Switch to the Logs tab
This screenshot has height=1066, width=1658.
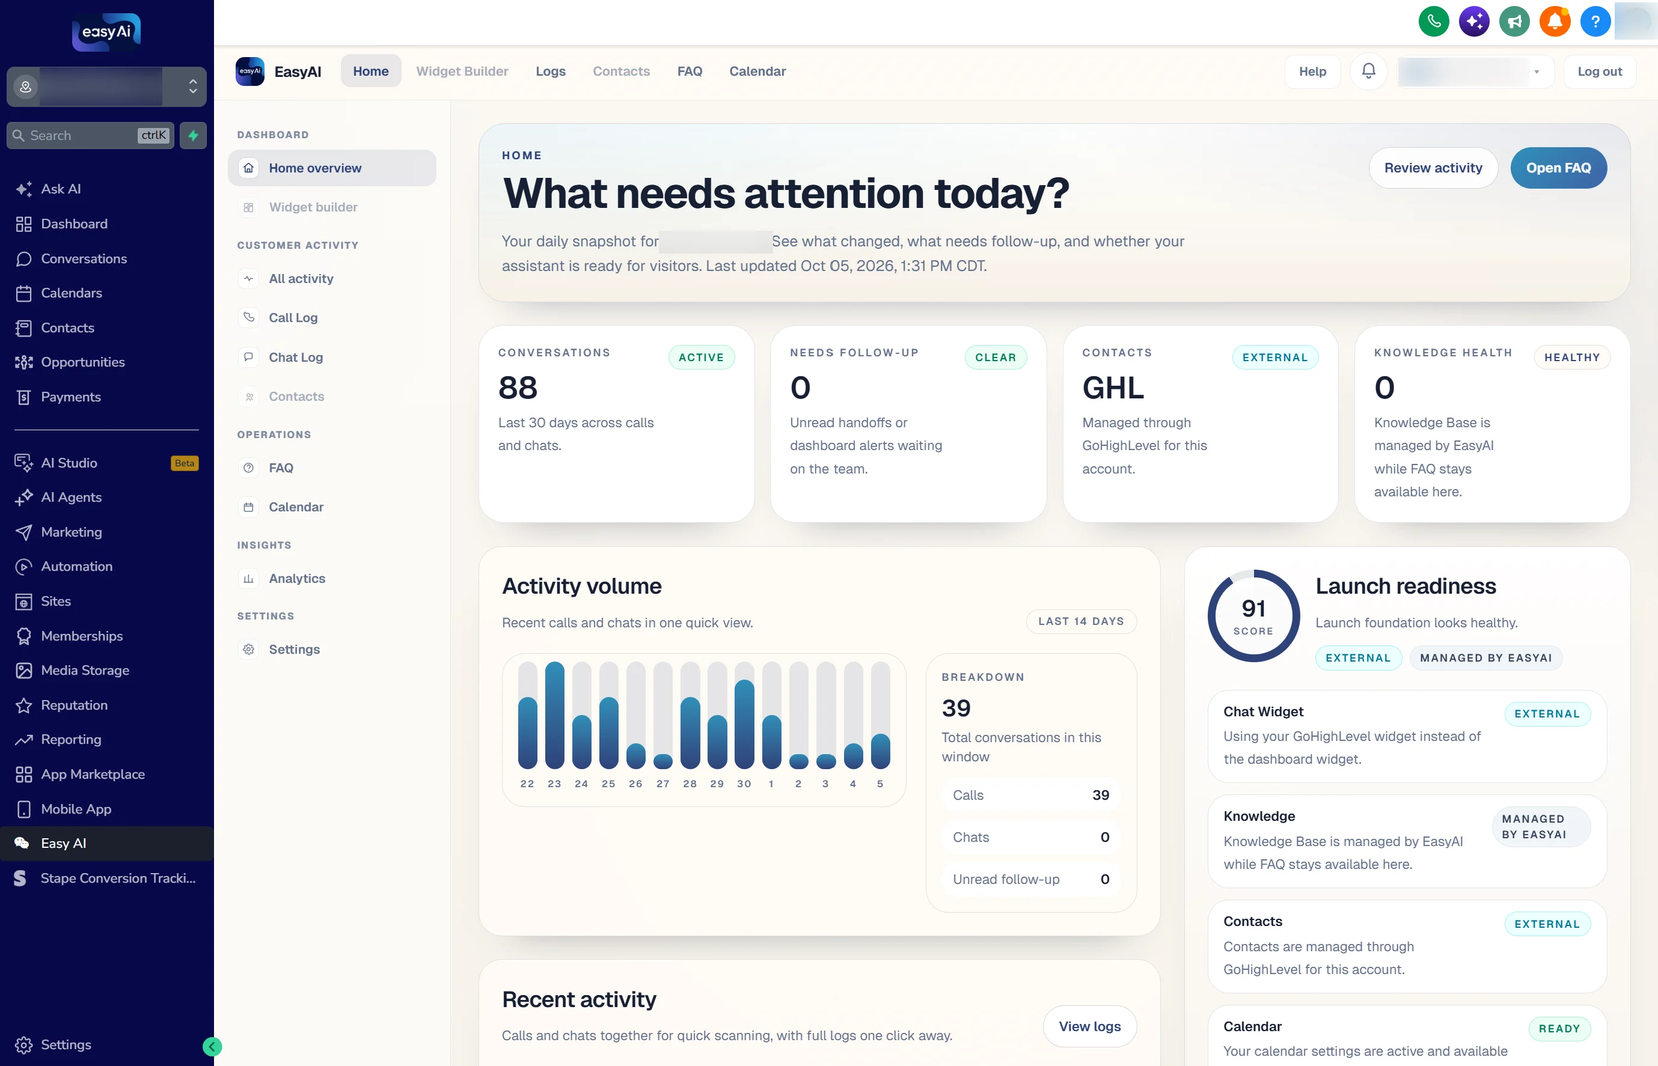[x=551, y=72]
